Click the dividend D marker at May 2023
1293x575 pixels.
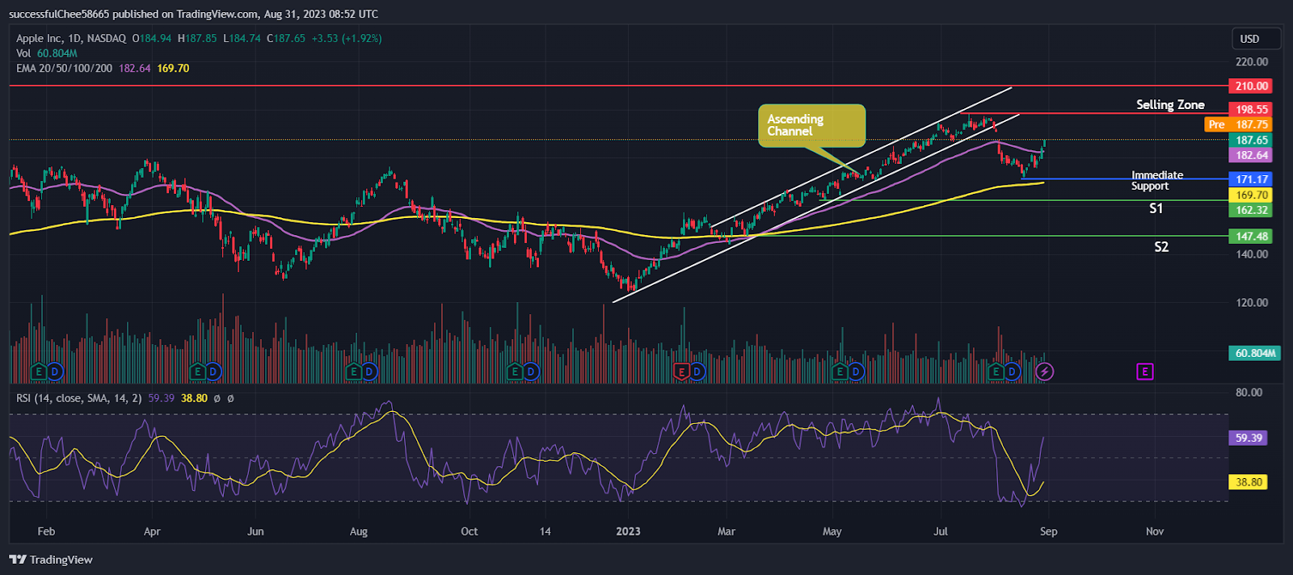point(856,371)
